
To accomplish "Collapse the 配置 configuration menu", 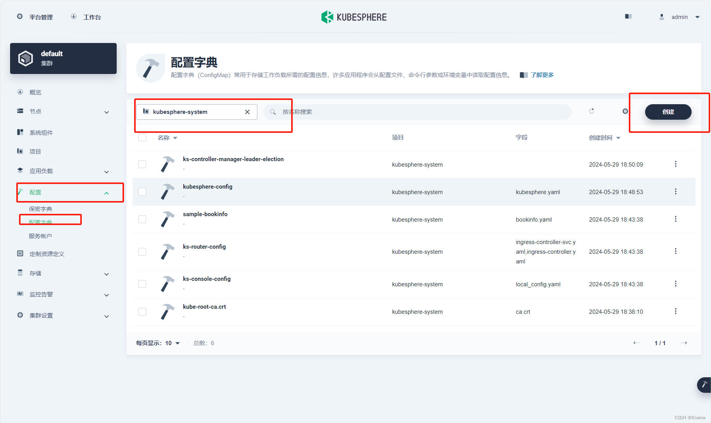I will 63,193.
